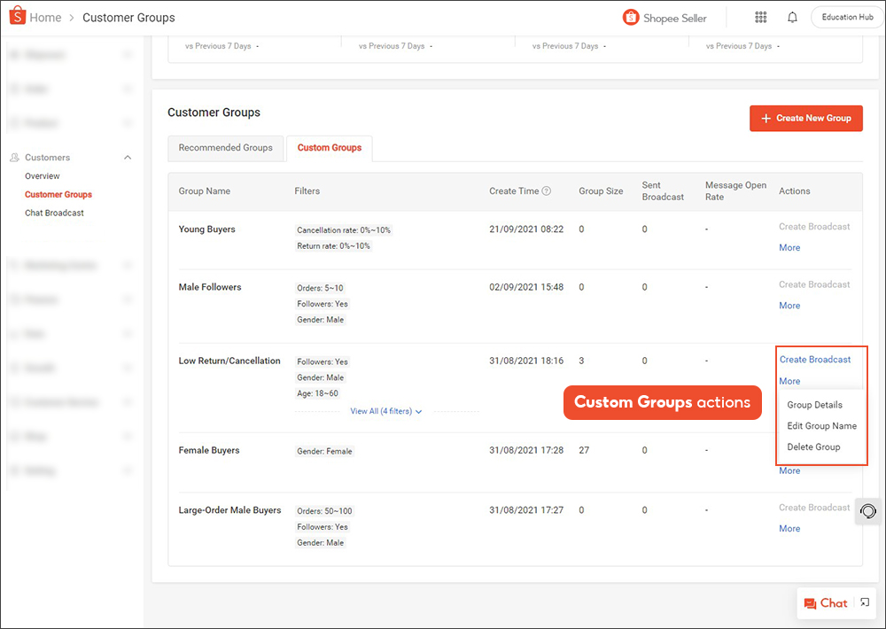Click the Create New Group button
The width and height of the screenshot is (886, 629).
tap(805, 118)
